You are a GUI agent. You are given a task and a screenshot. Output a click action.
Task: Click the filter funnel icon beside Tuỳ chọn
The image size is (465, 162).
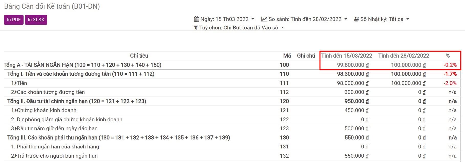[x=196, y=28]
